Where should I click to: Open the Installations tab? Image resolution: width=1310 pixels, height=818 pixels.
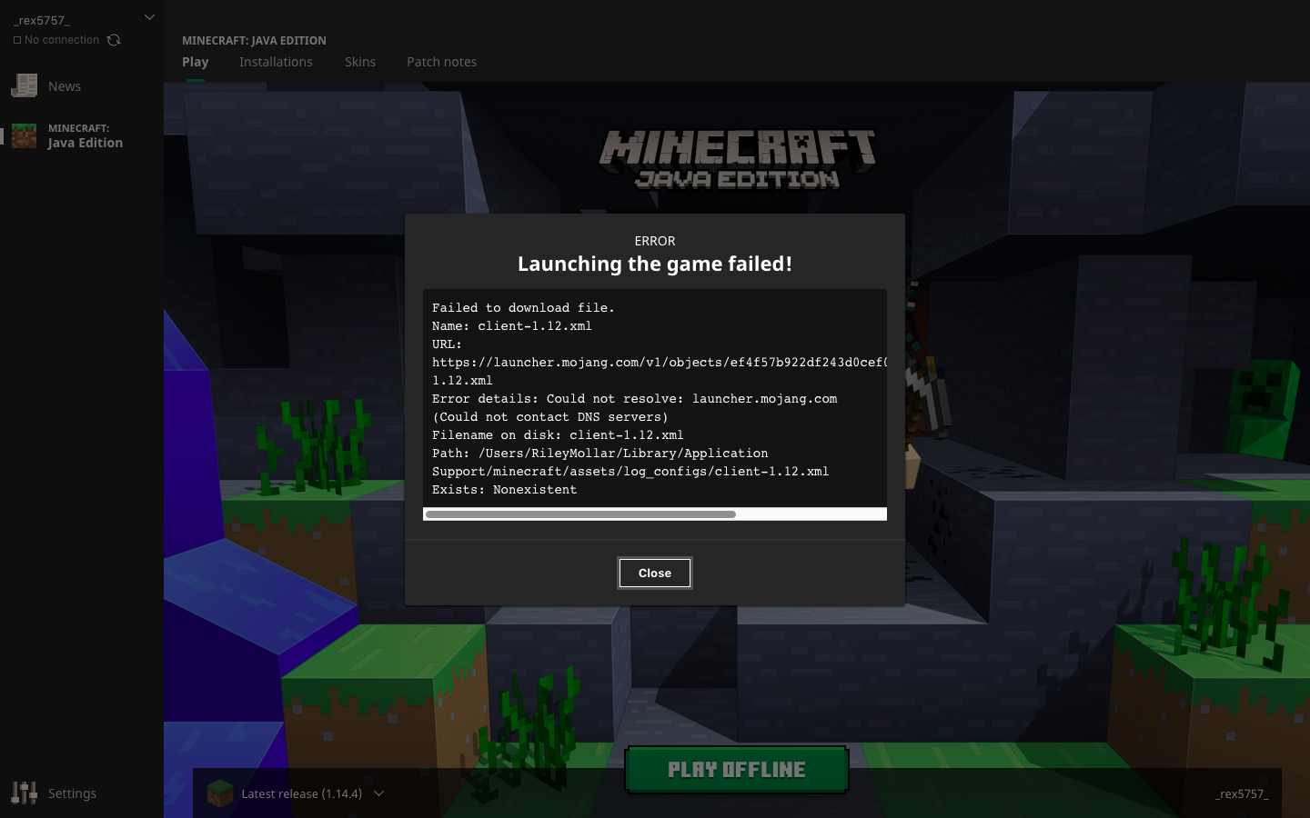(x=276, y=62)
